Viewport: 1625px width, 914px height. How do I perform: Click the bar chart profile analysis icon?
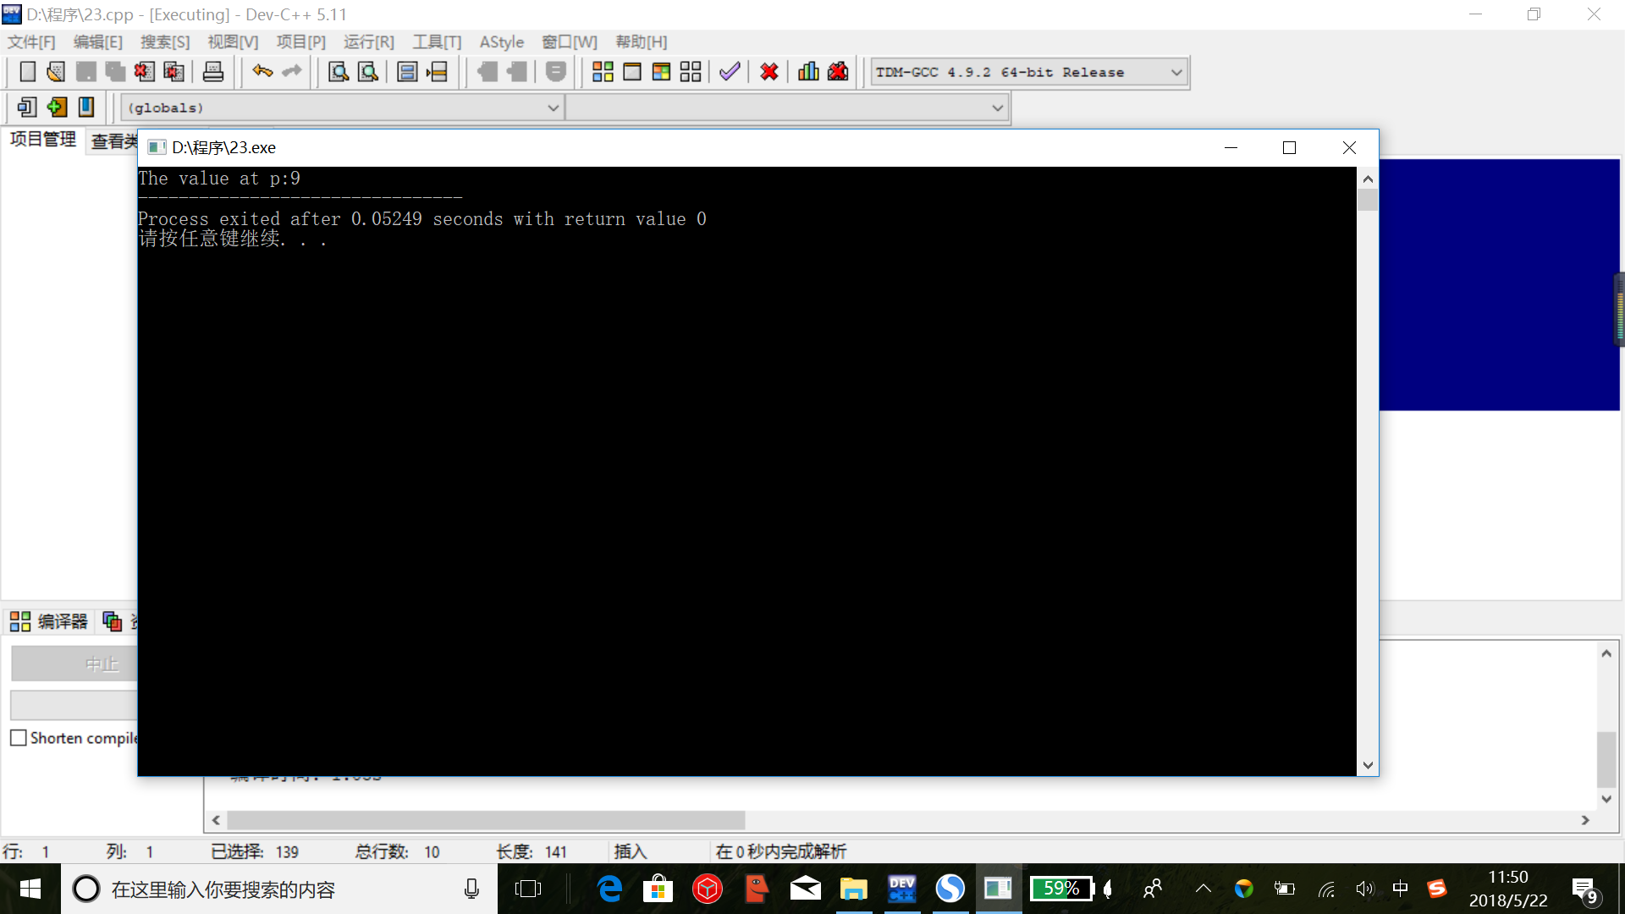tap(808, 72)
